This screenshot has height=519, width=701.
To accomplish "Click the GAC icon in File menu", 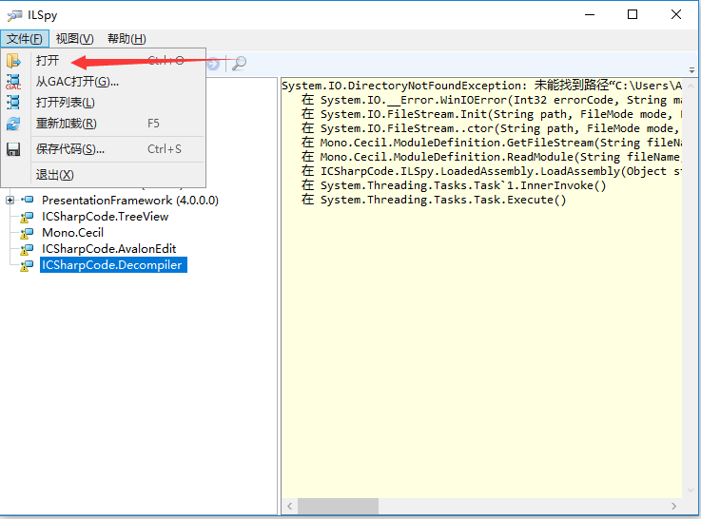I will click(13, 82).
